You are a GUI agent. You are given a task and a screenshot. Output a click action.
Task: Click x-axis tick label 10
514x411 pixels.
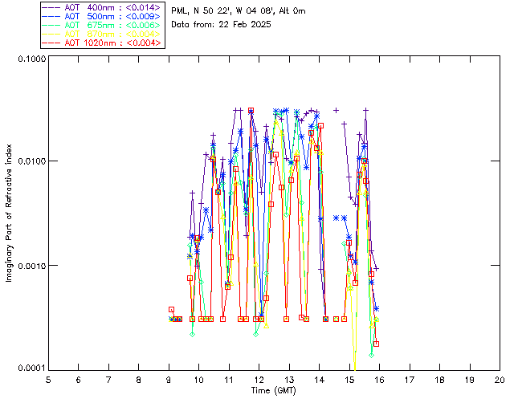tap(198, 380)
